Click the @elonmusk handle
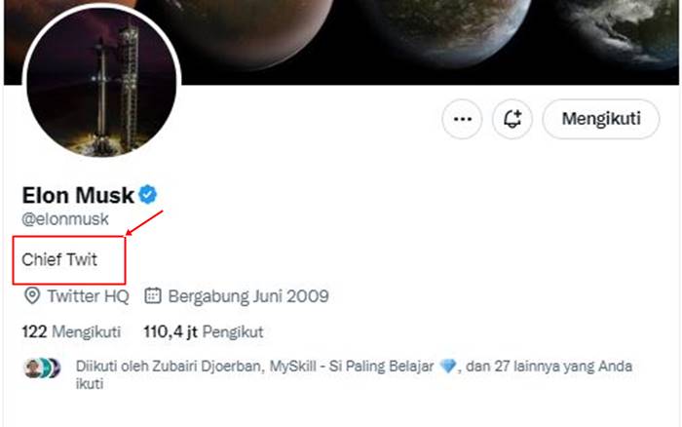Screen dimensions: 682x427 click(x=65, y=219)
